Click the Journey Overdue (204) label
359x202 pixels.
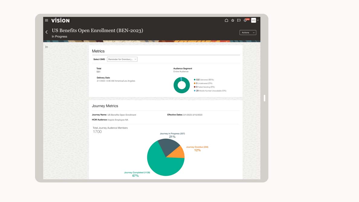197,147
